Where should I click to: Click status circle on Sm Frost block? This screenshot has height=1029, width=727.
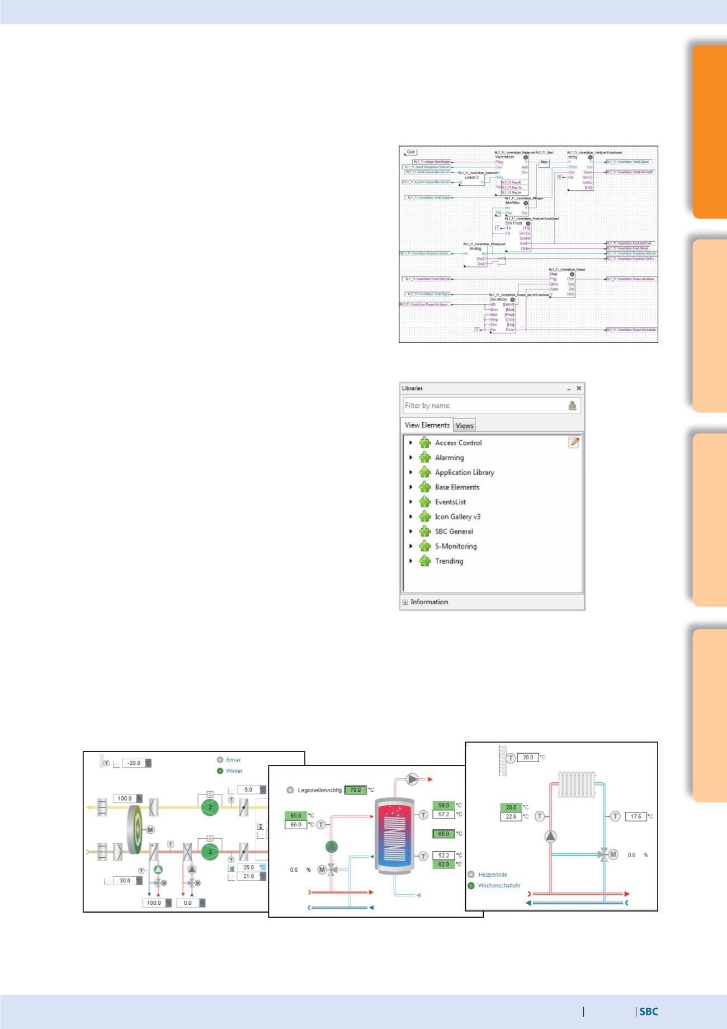point(528,223)
